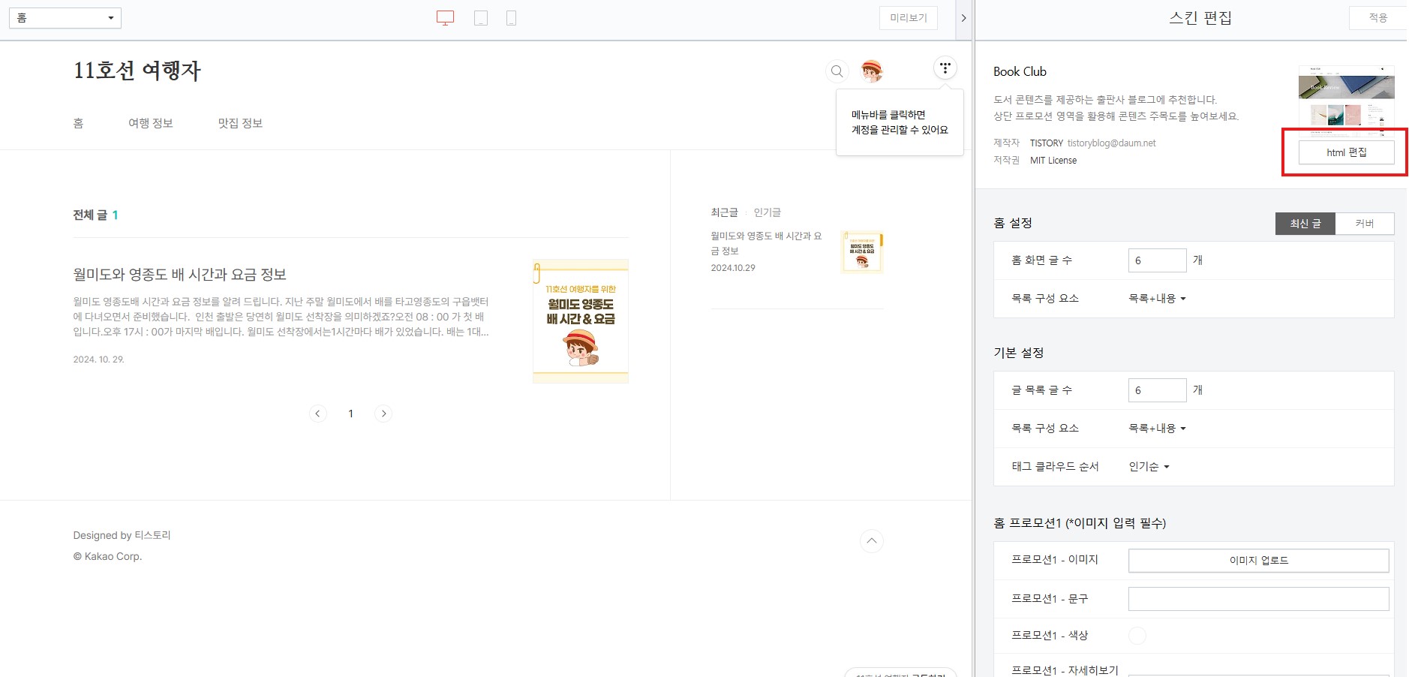The image size is (1409, 677).
Task: Click page number 1 in pagination
Action: pos(350,414)
